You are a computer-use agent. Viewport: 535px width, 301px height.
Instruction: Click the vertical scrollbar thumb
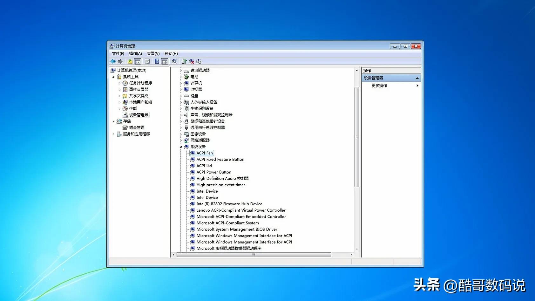click(357, 137)
